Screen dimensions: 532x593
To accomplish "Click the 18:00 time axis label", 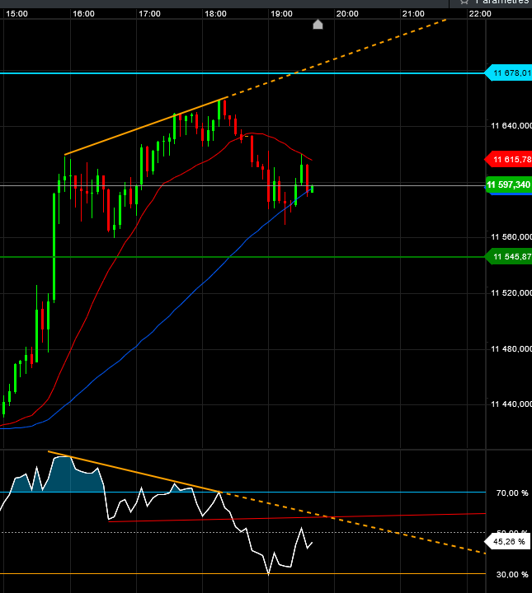I will [x=215, y=14].
